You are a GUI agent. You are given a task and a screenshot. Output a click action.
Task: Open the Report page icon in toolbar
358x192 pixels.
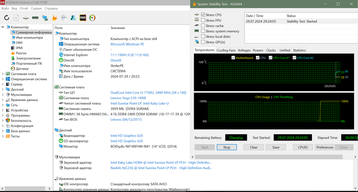(16, 18)
